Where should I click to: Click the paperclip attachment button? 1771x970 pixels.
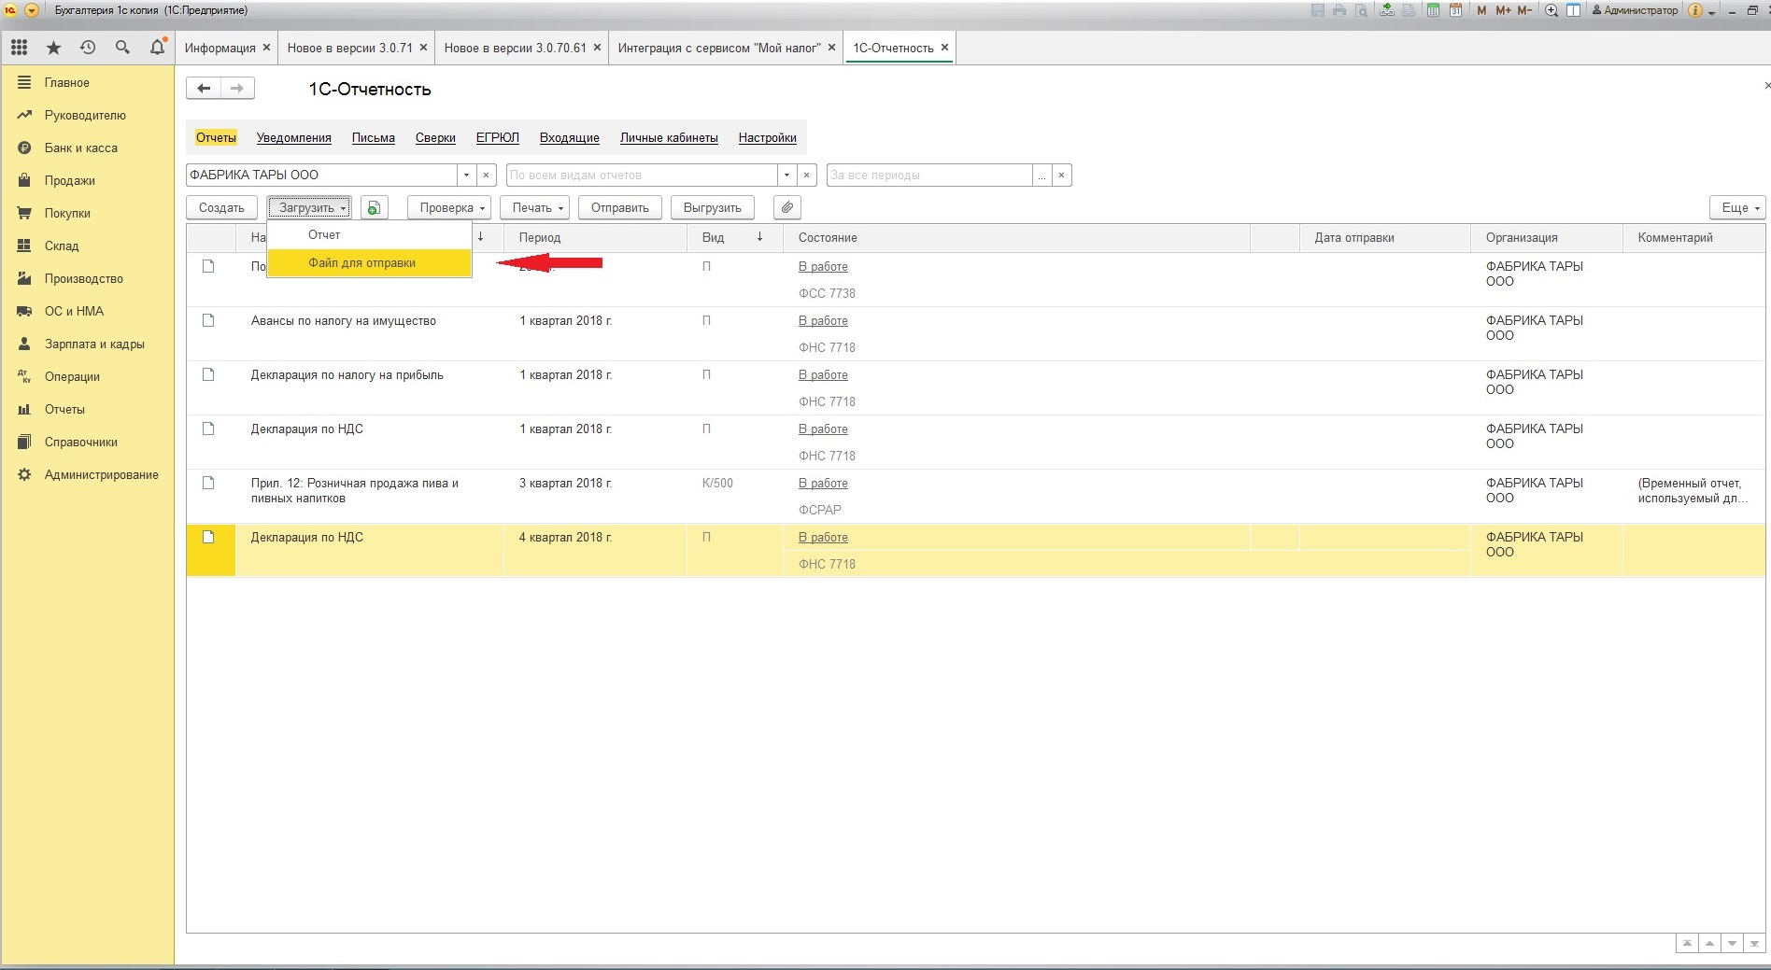click(x=787, y=207)
